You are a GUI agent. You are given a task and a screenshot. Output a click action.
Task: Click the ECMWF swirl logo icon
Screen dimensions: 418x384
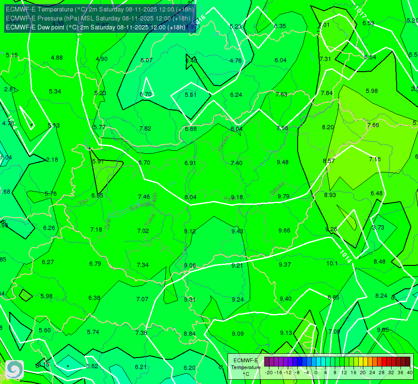[15, 369]
